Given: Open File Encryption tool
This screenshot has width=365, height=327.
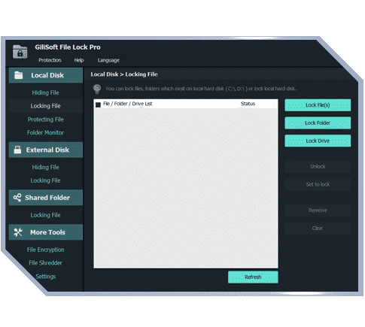Looking at the screenshot, I should (46, 250).
